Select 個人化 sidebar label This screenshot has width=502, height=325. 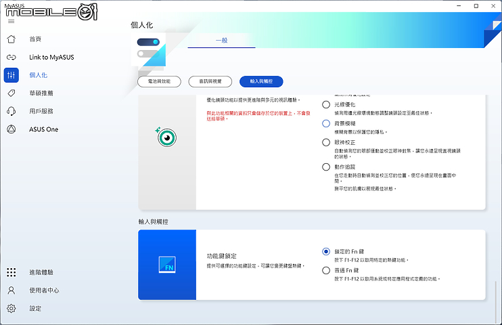click(39, 75)
